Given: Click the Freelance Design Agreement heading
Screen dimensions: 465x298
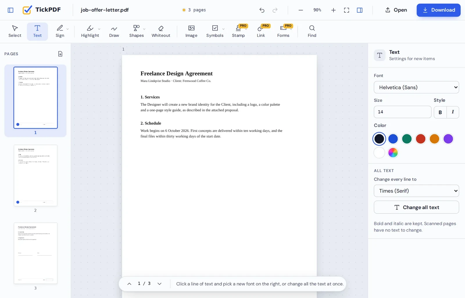Looking at the screenshot, I should point(176,74).
